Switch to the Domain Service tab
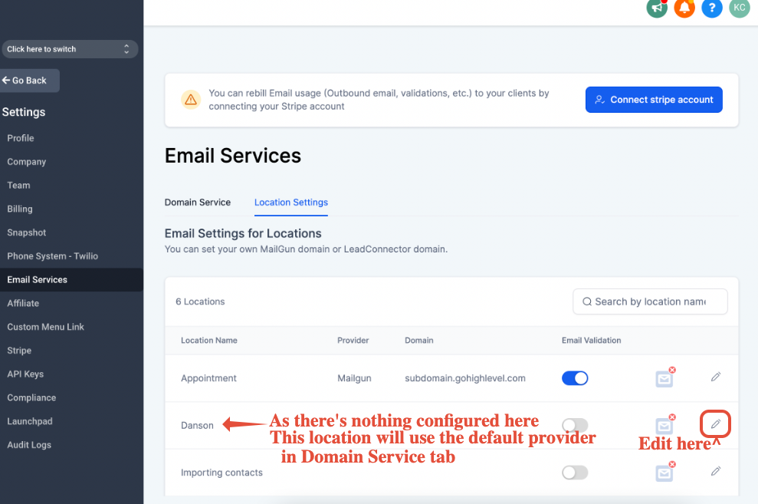This screenshot has width=758, height=504. (x=198, y=203)
